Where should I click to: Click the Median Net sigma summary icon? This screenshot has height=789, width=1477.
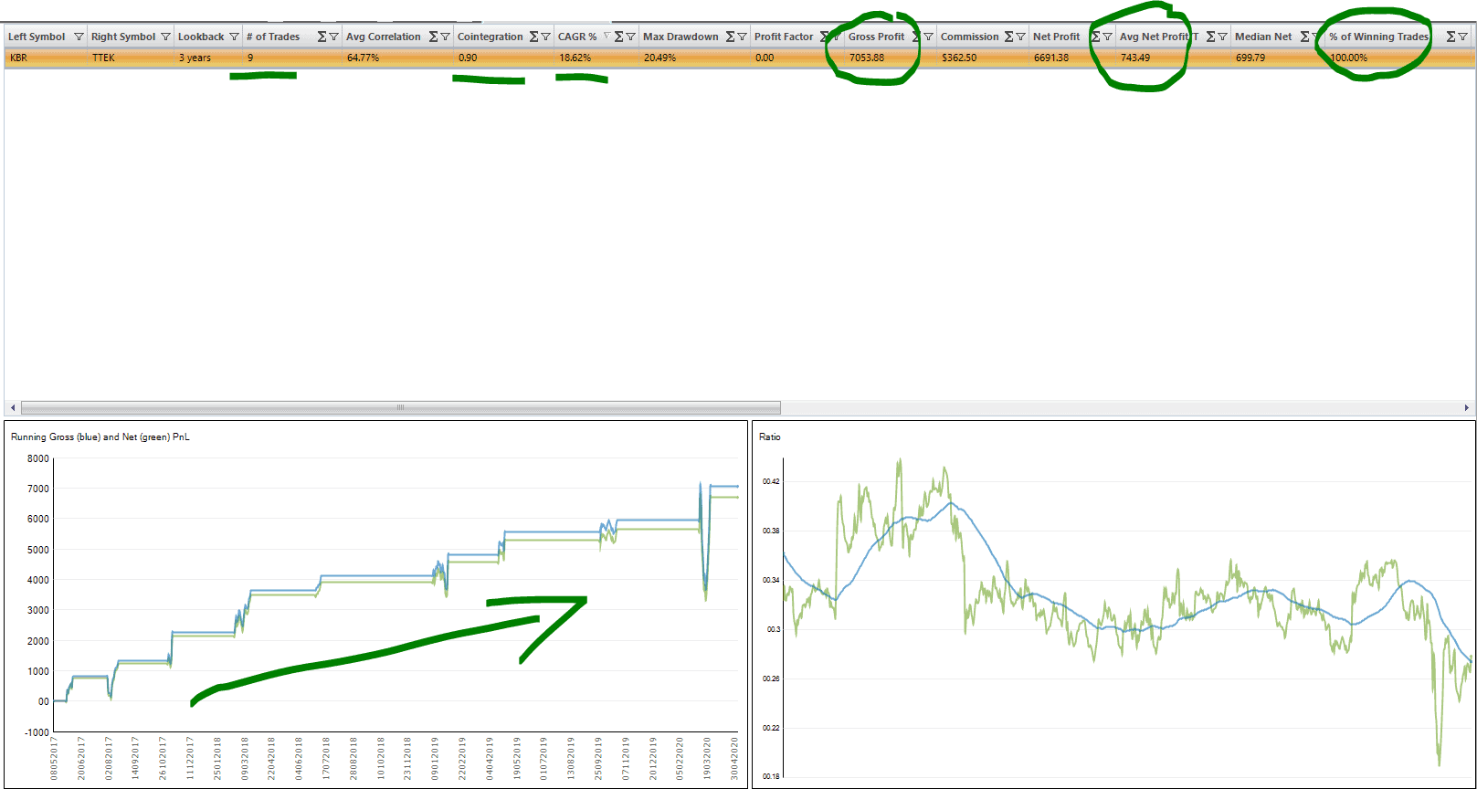(x=1304, y=37)
